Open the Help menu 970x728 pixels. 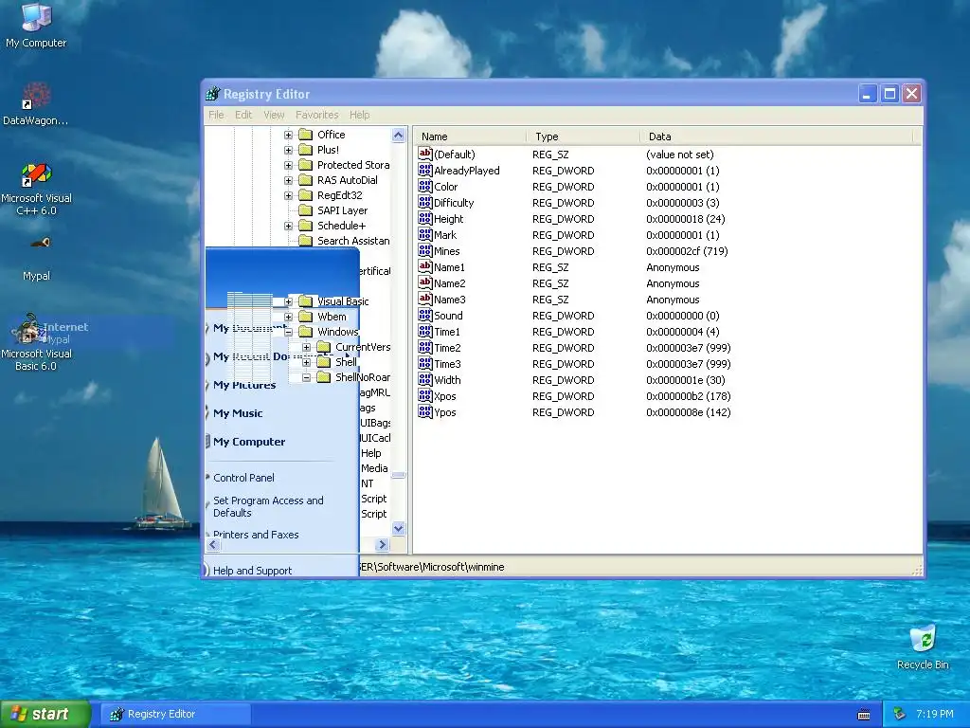(359, 115)
